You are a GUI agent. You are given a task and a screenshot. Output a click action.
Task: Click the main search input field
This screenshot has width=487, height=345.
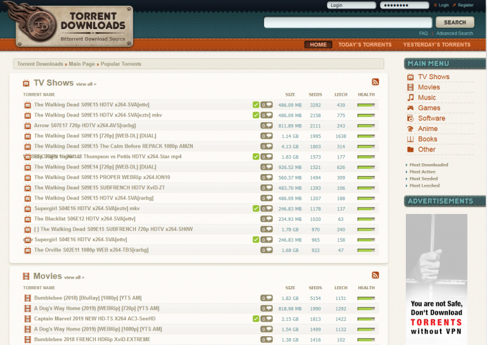tap(347, 23)
